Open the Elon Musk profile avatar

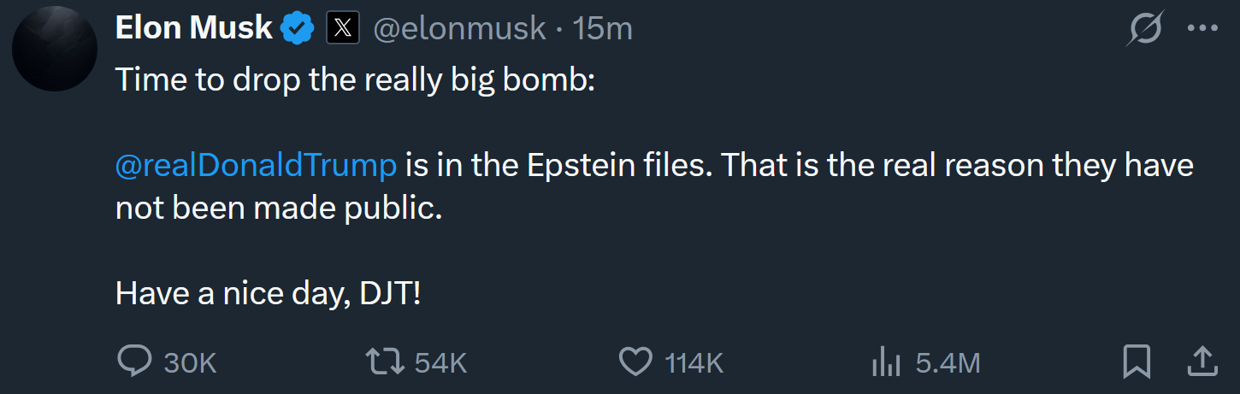(x=55, y=49)
